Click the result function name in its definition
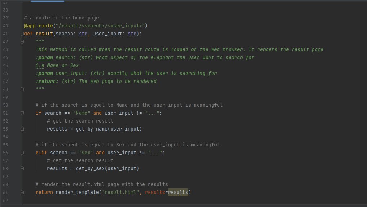This screenshot has width=367, height=207. (x=44, y=34)
